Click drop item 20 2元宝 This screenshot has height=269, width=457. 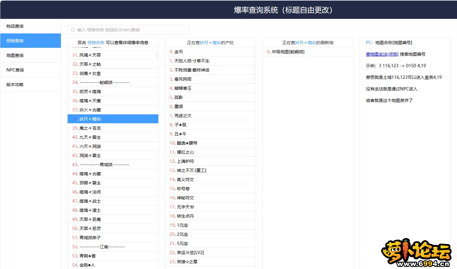point(210,234)
